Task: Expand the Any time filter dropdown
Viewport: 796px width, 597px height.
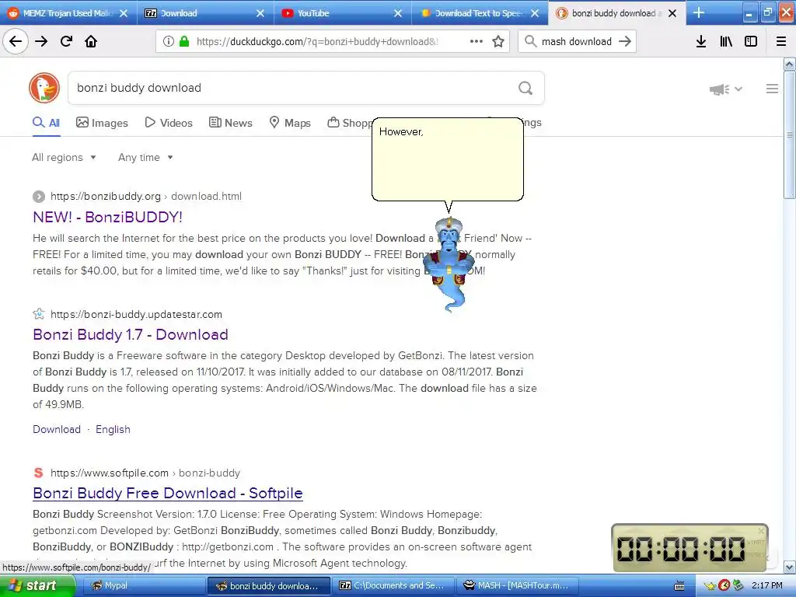Action: (145, 157)
